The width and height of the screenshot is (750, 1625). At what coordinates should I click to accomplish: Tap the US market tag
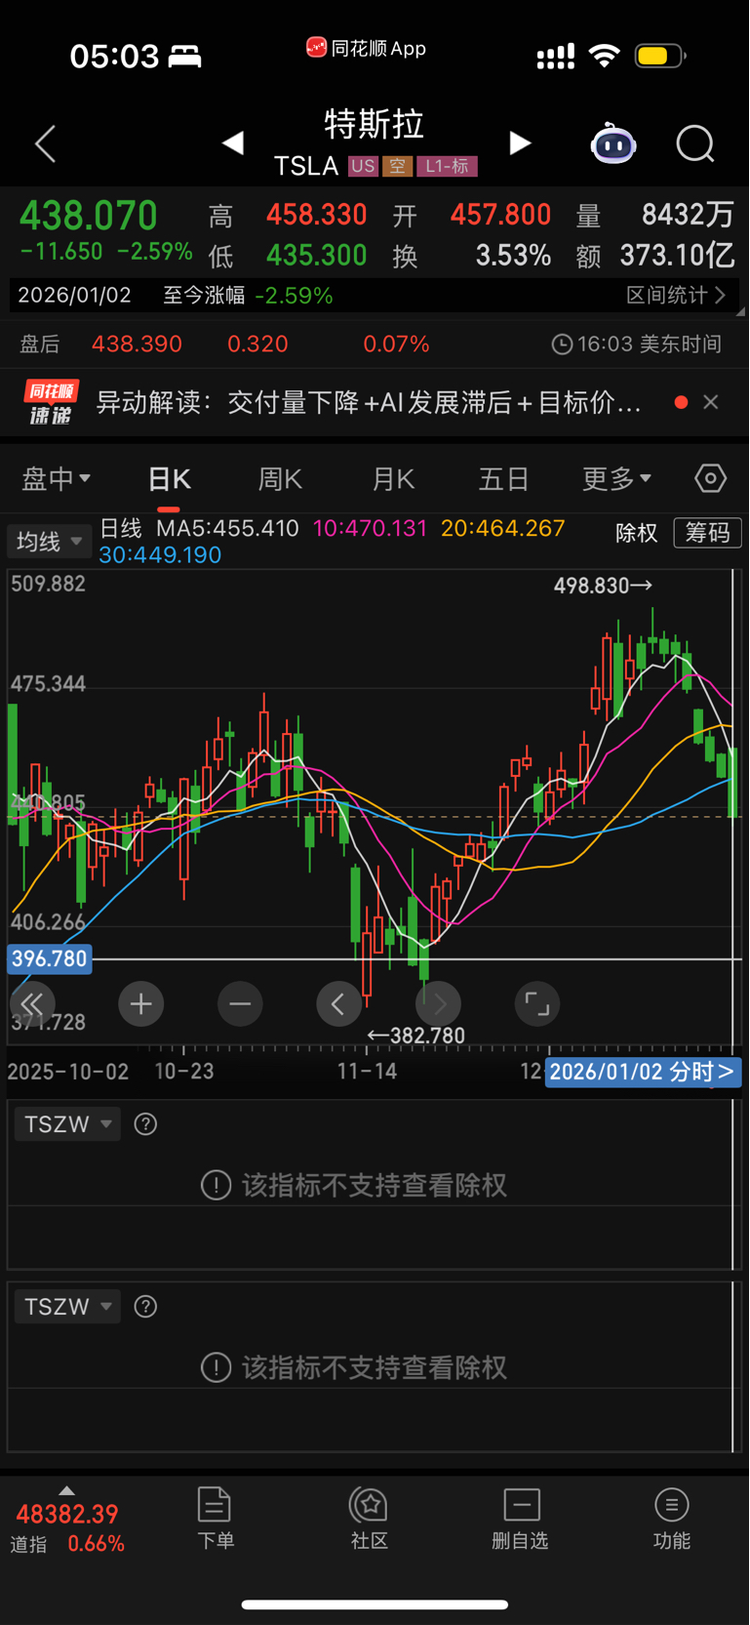click(364, 166)
